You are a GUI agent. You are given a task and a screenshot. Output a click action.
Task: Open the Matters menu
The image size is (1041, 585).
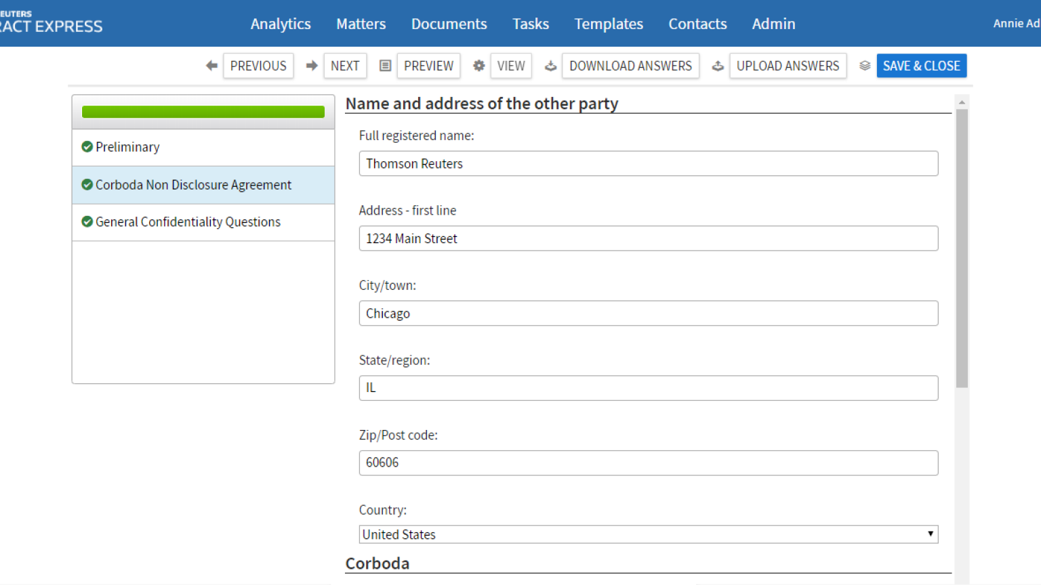point(361,24)
